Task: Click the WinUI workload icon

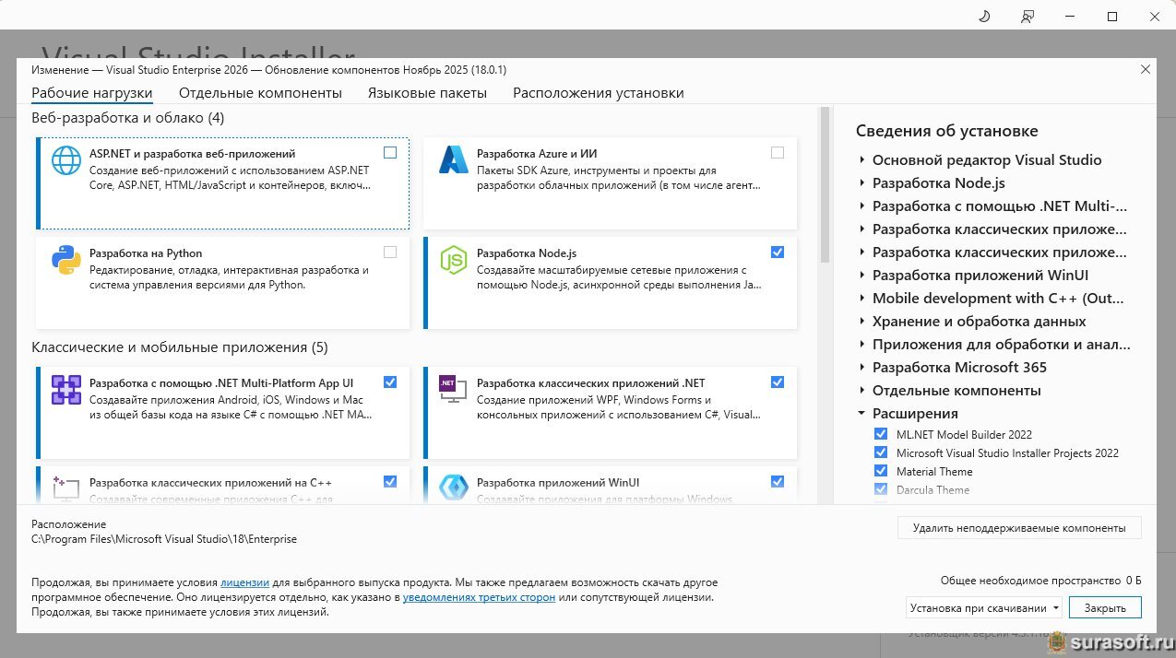Action: pyautogui.click(x=454, y=488)
